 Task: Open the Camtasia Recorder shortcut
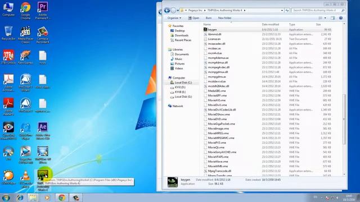pyautogui.click(x=43, y=35)
